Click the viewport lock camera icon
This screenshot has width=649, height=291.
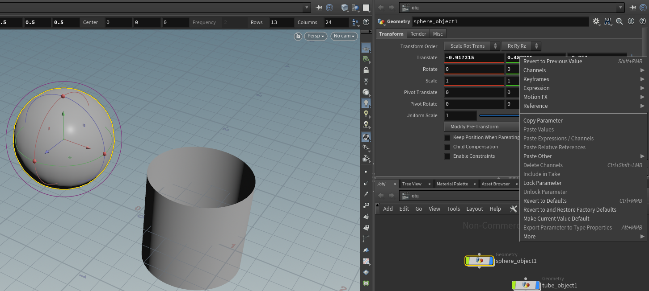(298, 36)
